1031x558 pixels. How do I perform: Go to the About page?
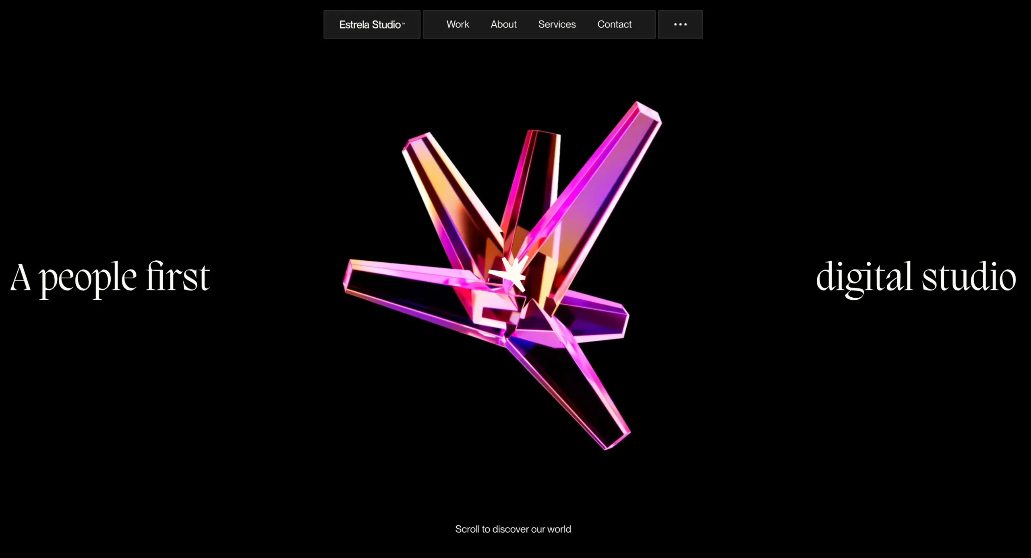(503, 25)
